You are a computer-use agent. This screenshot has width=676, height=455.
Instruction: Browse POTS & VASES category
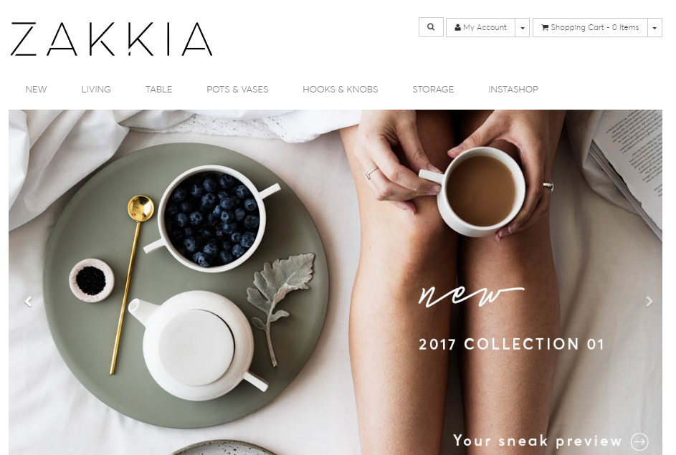click(x=237, y=89)
